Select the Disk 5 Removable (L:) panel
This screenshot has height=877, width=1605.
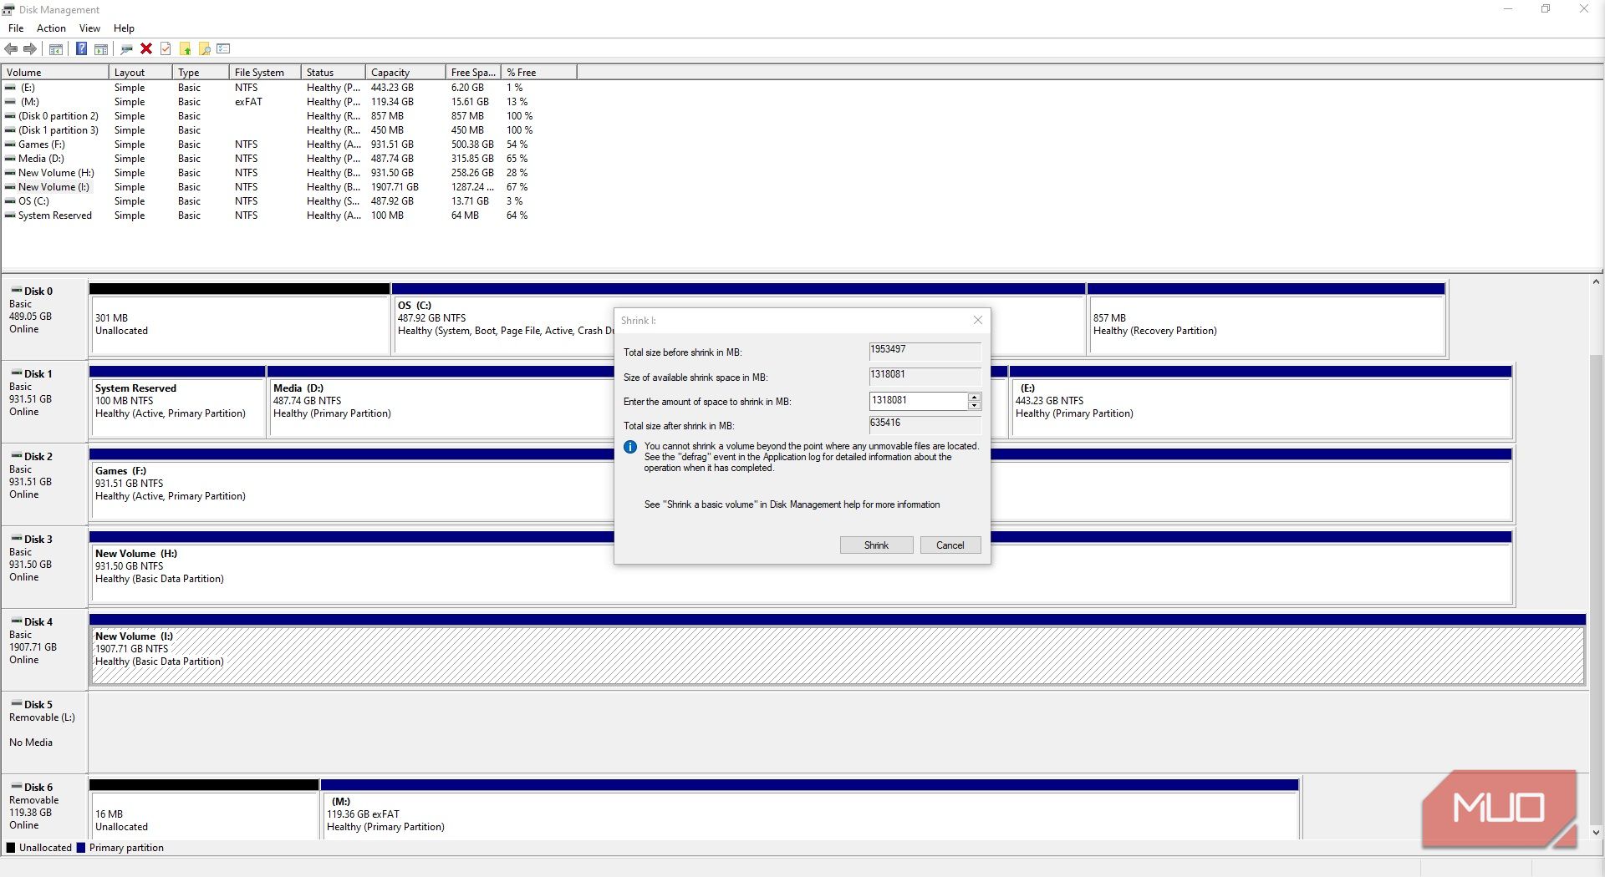(45, 732)
